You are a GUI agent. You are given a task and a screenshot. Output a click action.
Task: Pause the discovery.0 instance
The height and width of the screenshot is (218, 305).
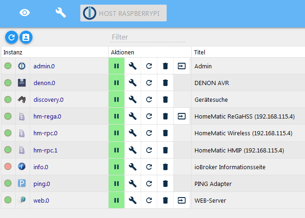[117, 99]
